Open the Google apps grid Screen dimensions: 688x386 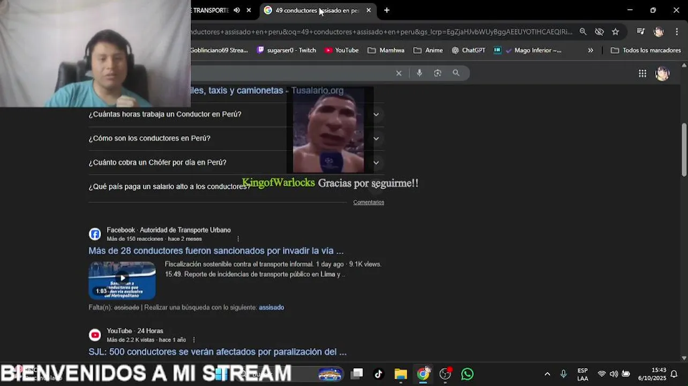(x=642, y=73)
